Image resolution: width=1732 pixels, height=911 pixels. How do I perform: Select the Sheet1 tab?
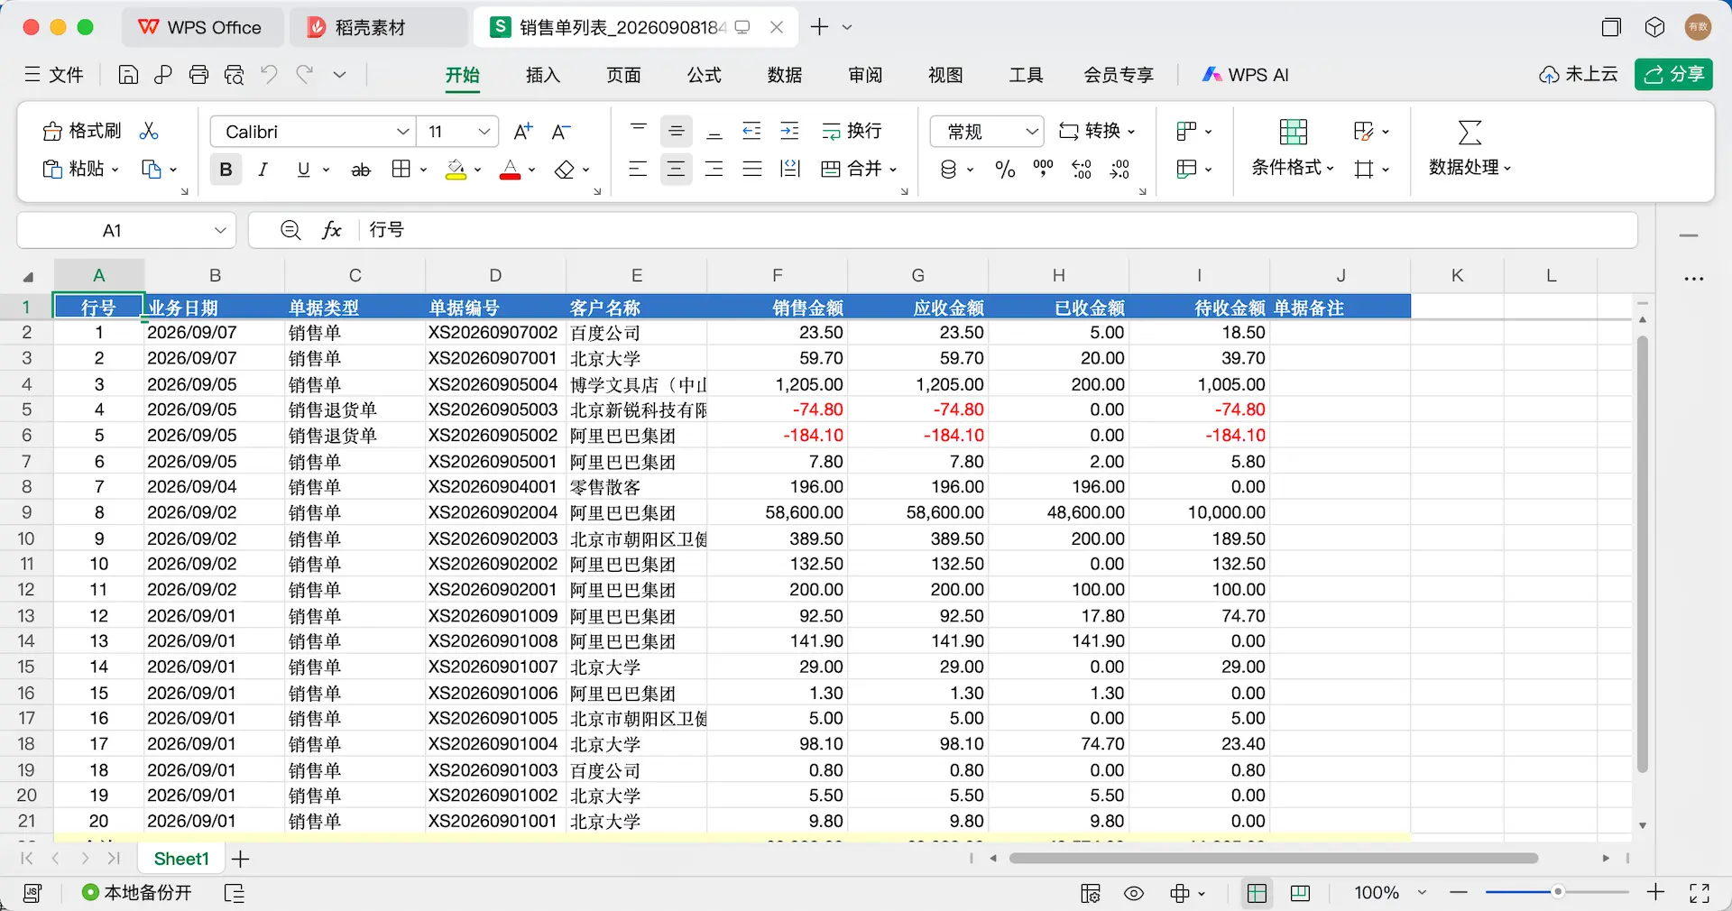181,859
